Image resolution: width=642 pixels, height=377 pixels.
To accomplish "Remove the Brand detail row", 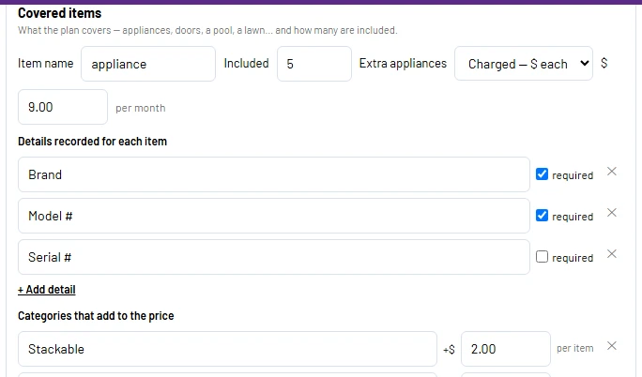I will 612,172.
